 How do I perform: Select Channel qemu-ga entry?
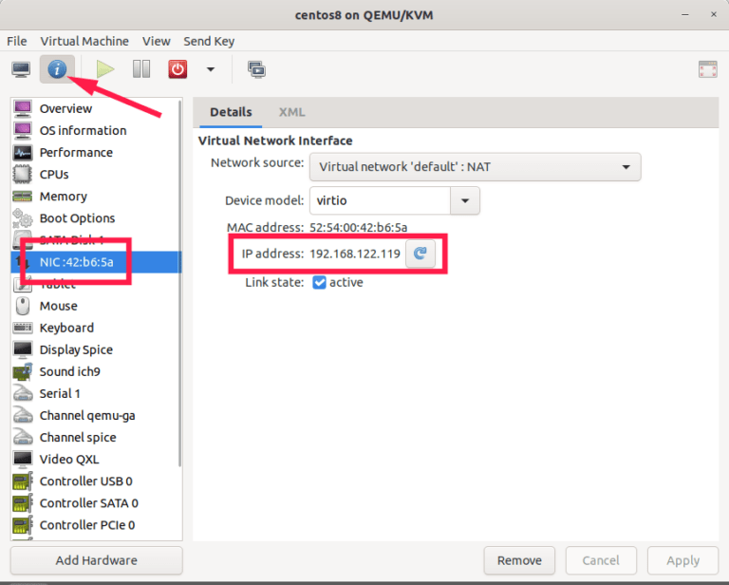tap(95, 415)
